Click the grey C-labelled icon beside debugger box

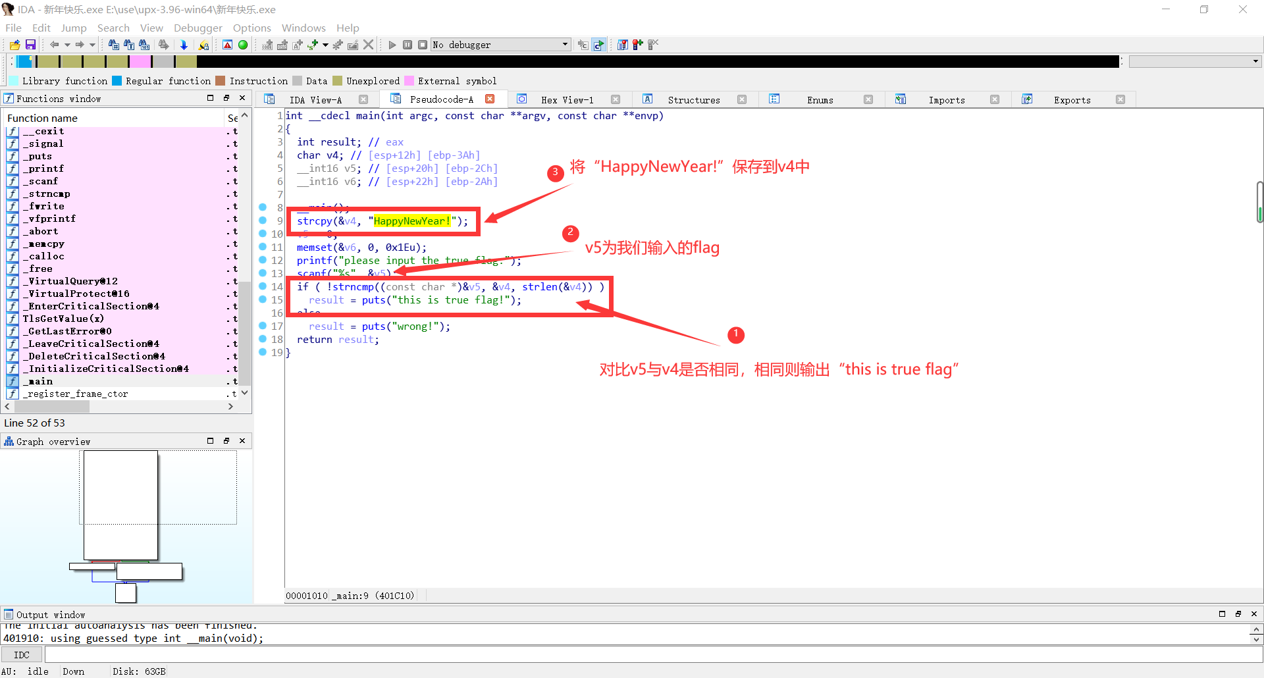(x=583, y=45)
